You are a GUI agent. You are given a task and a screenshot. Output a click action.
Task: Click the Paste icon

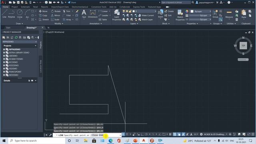244,14
